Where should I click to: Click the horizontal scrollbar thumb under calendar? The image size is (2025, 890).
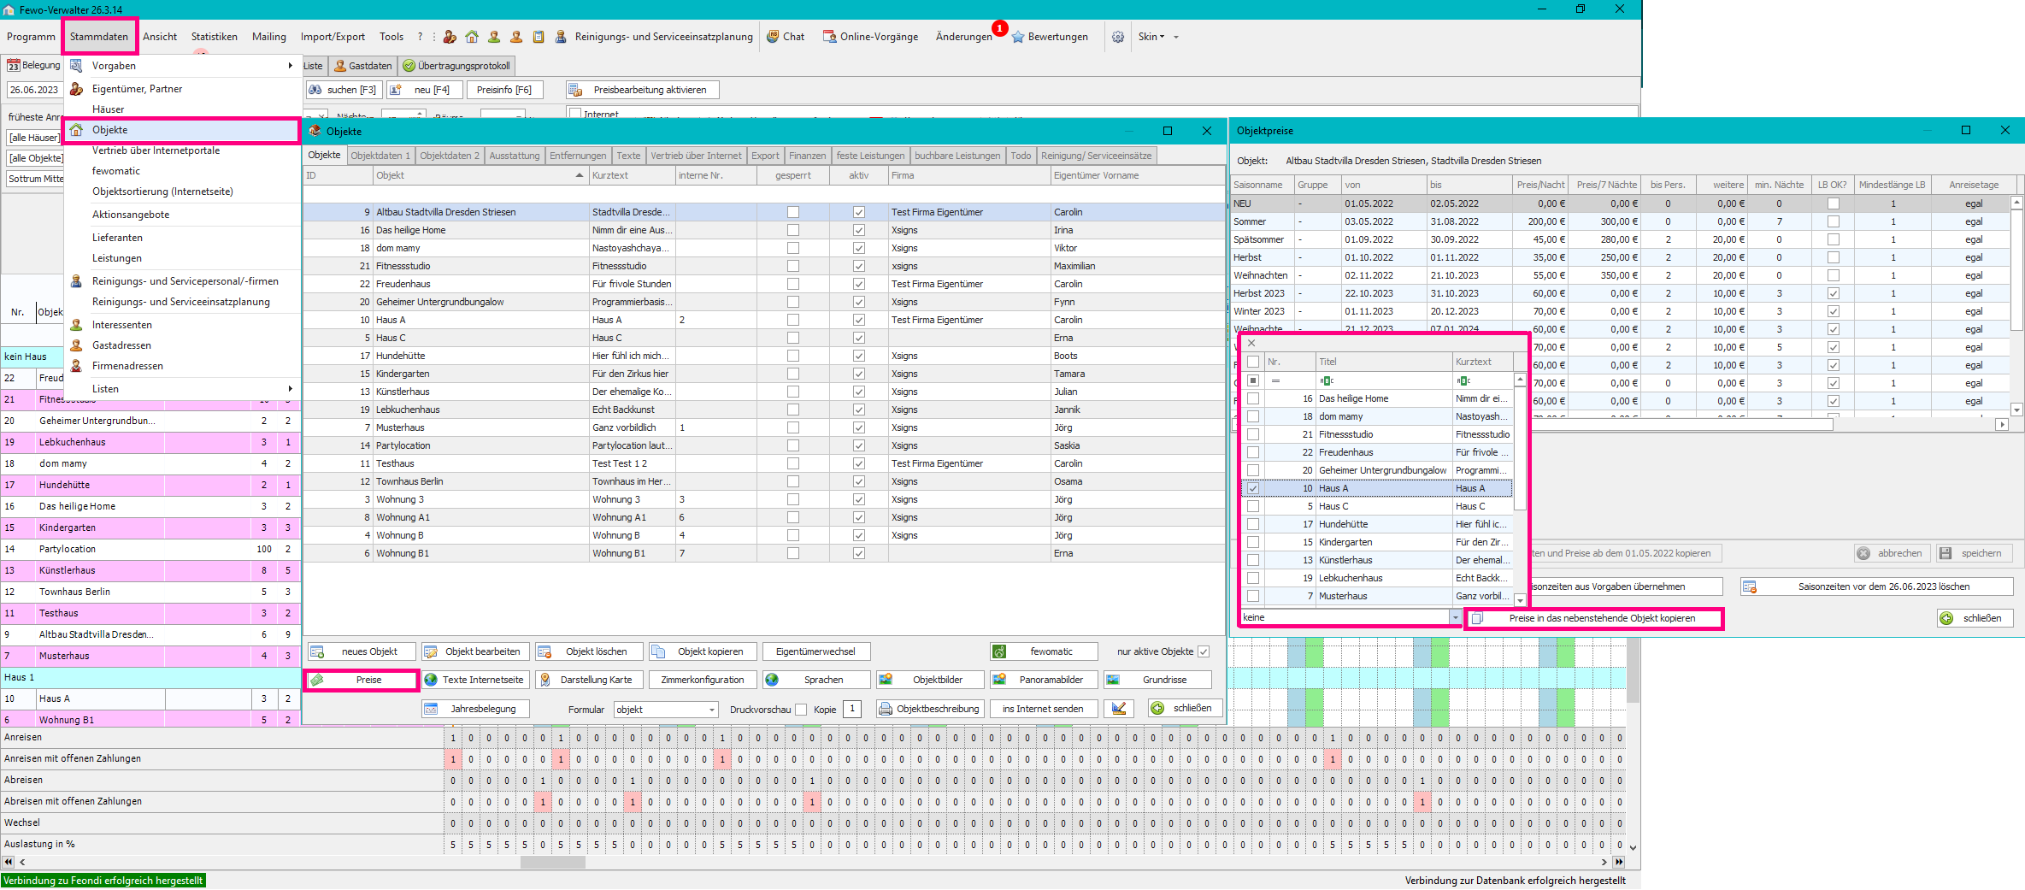point(552,862)
